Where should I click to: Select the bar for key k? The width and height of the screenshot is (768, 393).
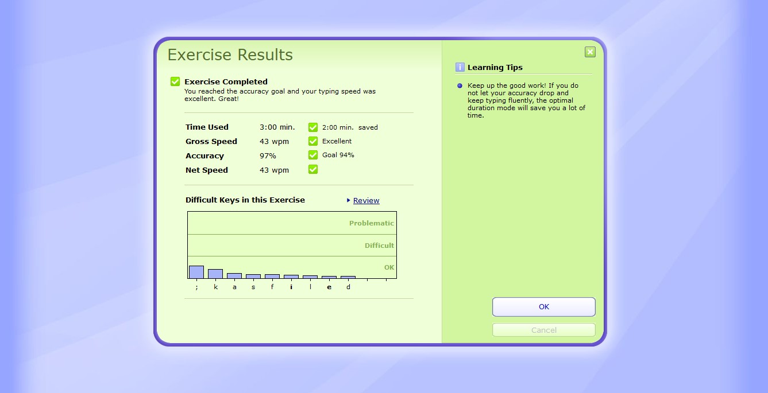coord(215,274)
